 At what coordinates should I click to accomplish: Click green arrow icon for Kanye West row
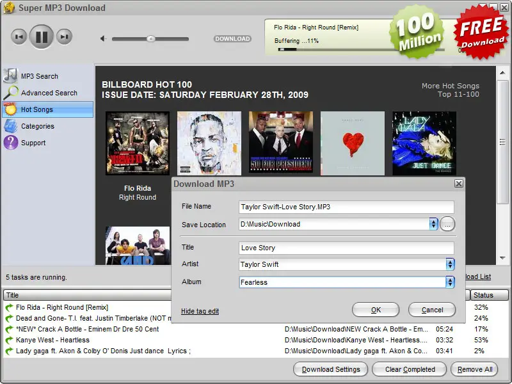[9, 340]
